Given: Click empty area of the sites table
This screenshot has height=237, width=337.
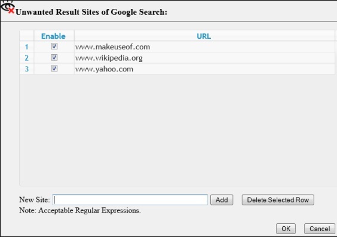Looking at the screenshot, I should click(x=177, y=130).
